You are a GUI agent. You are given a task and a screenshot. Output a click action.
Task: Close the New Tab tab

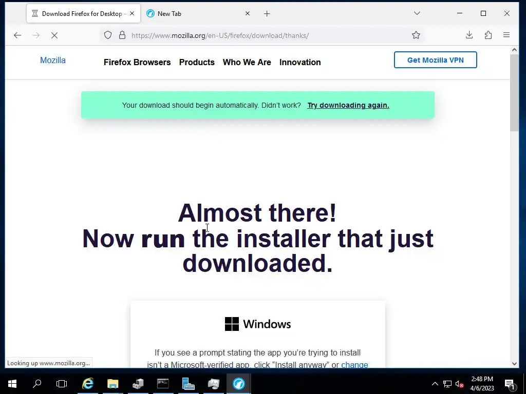248,13
